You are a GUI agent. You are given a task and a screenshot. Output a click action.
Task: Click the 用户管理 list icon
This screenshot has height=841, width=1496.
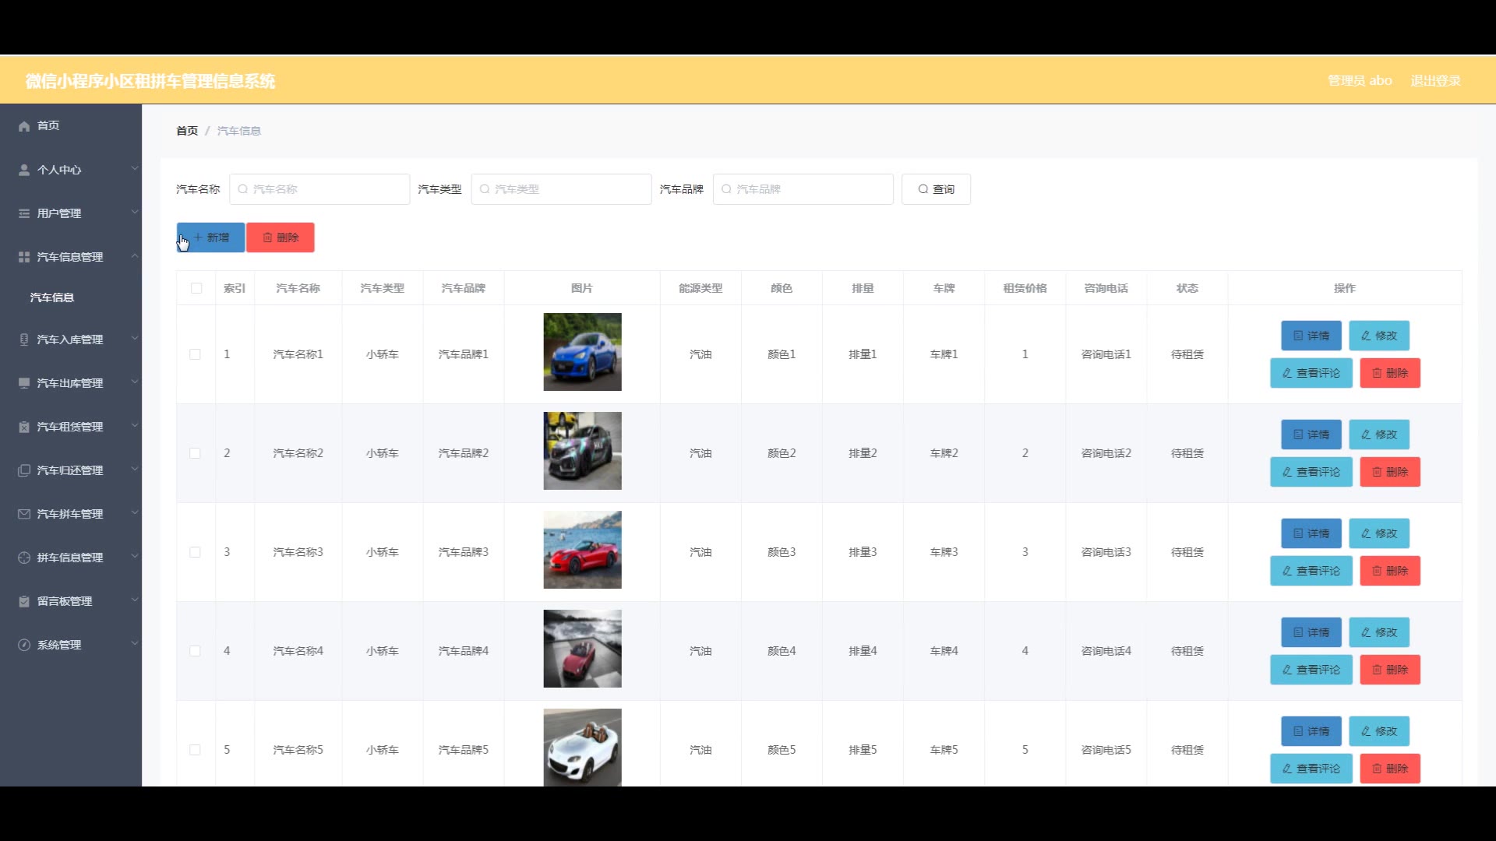pos(24,213)
